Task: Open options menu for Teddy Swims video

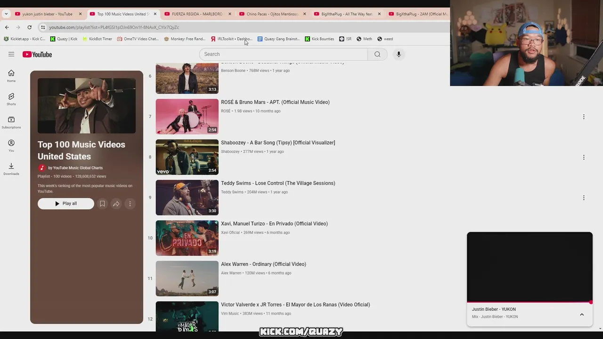Action: pos(584,198)
